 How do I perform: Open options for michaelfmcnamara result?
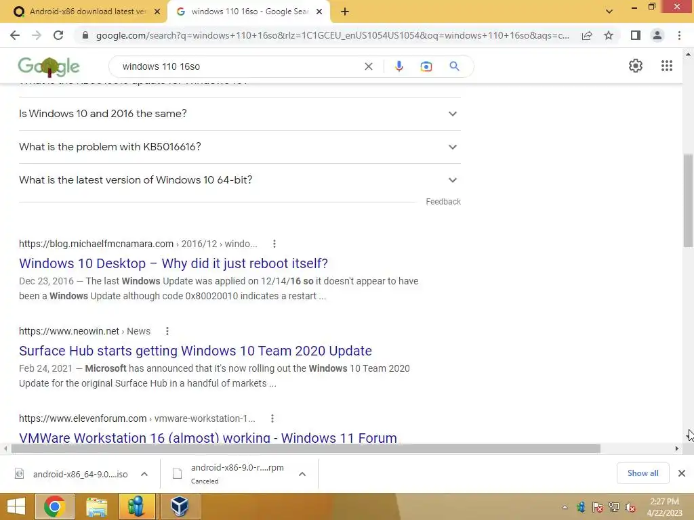pos(274,244)
